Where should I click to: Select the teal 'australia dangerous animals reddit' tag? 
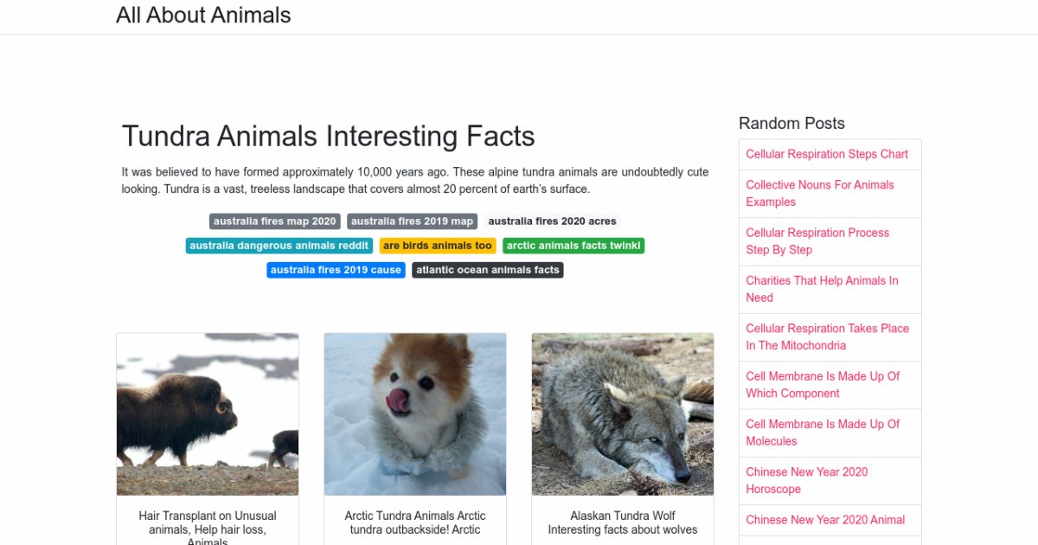pos(279,246)
